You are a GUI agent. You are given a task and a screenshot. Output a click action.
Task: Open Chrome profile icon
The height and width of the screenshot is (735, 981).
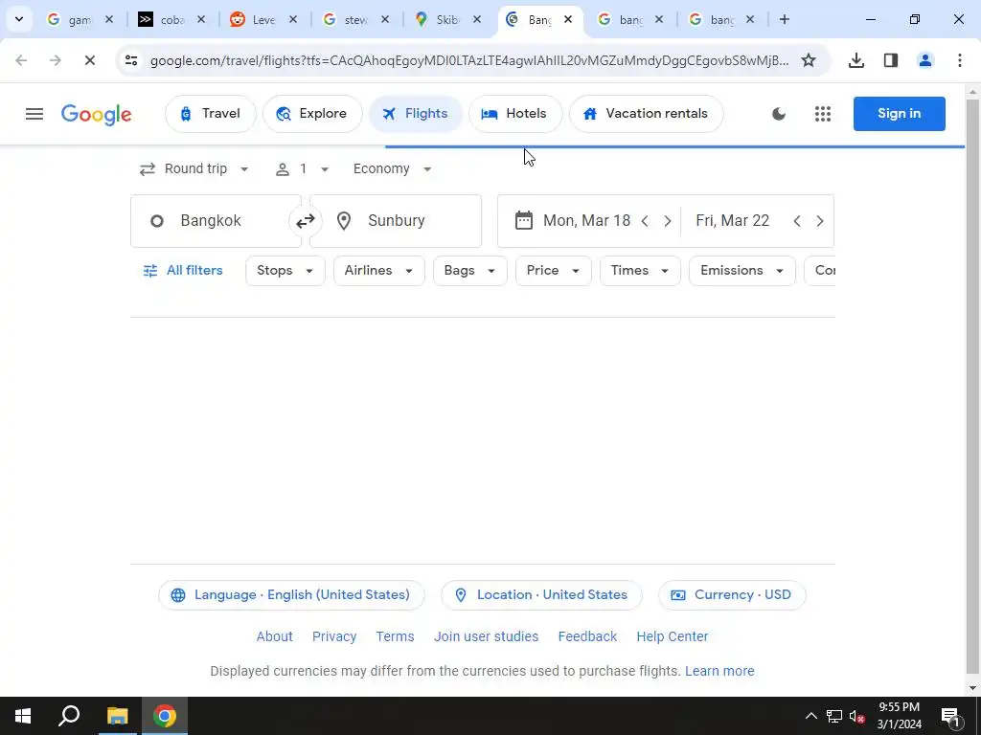pos(925,60)
